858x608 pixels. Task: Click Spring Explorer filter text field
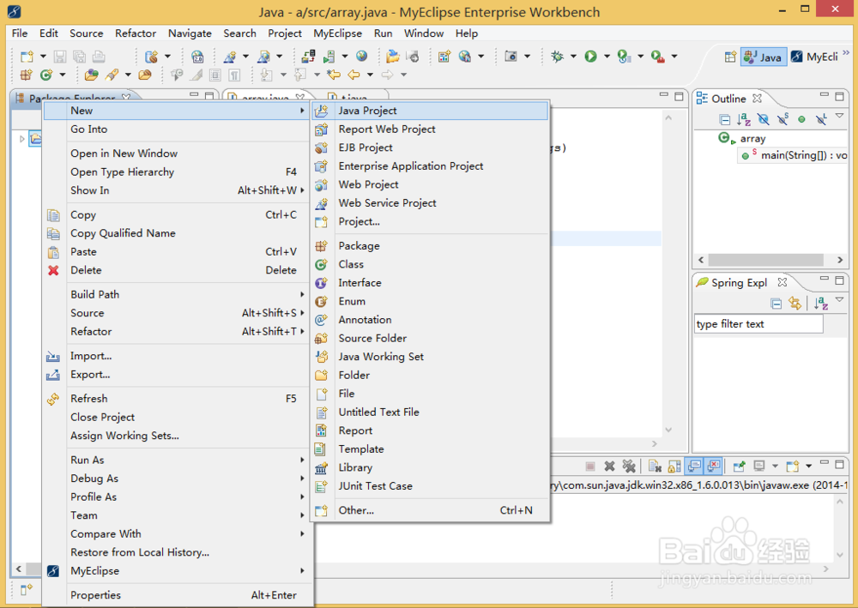758,324
